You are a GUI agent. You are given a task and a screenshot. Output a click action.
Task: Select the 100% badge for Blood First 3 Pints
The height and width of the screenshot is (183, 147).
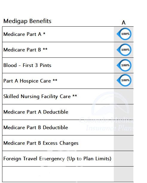[x=124, y=65]
